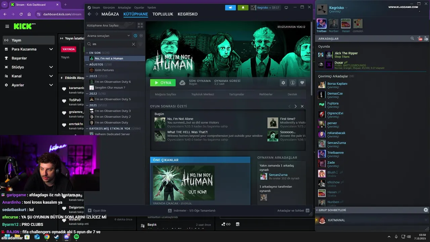Open Steam notifications bell

243,7
